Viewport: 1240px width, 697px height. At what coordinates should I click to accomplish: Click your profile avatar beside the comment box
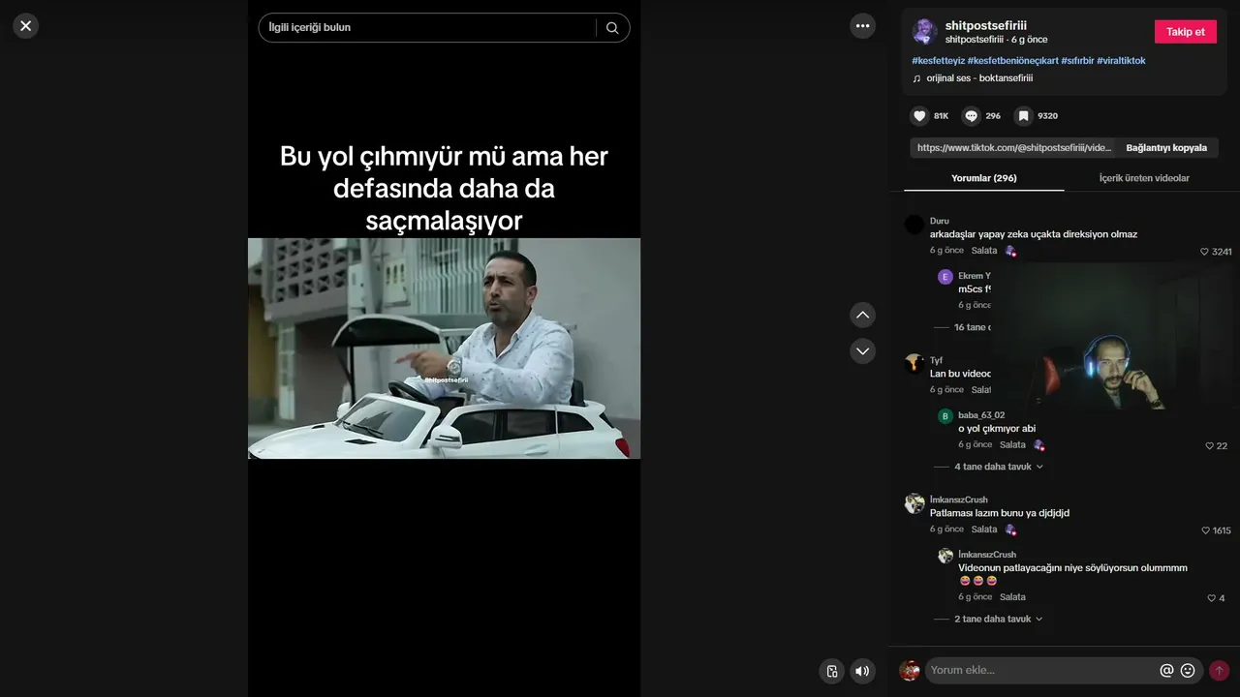point(910,671)
